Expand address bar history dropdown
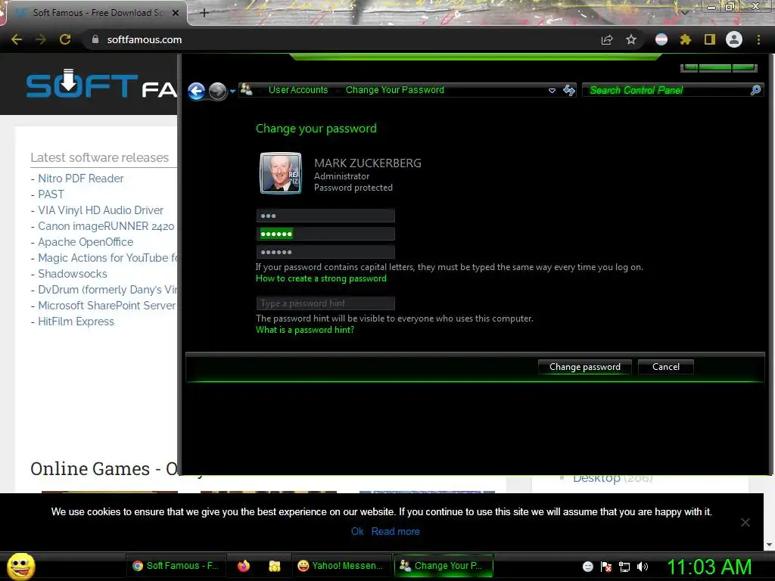 (552, 91)
